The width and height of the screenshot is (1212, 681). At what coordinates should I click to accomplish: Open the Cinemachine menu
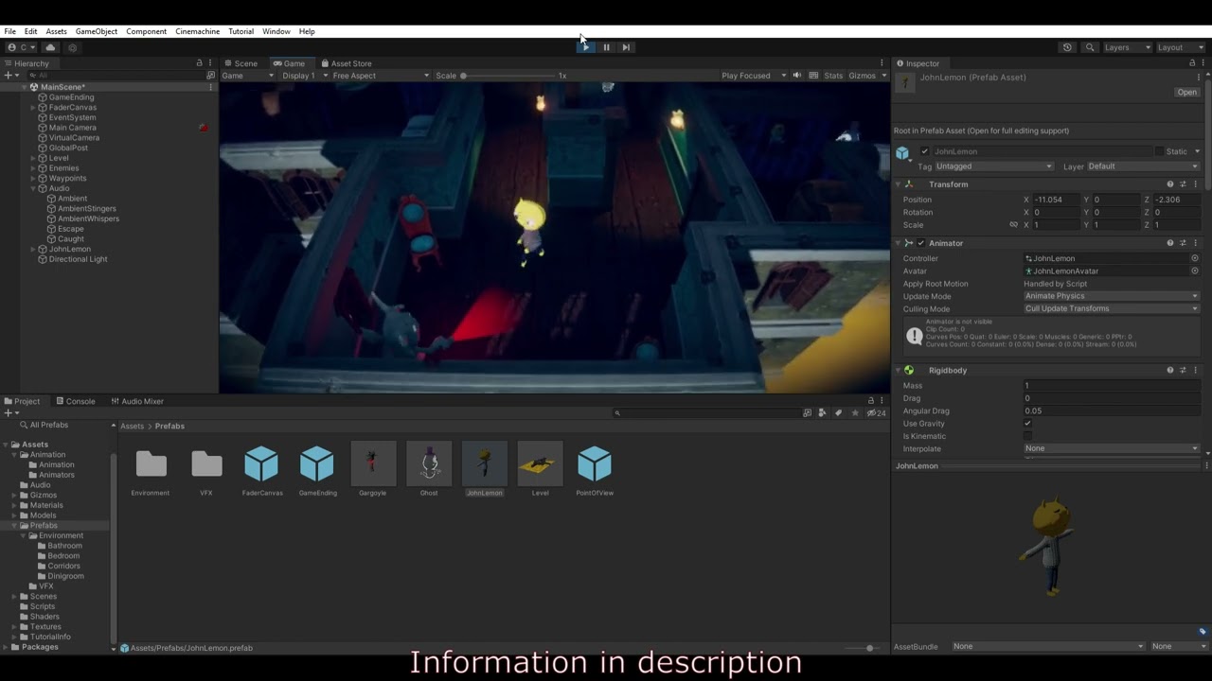tap(198, 31)
